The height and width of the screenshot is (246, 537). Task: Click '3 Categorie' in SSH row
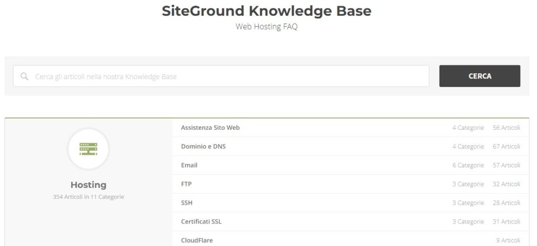[x=468, y=203]
